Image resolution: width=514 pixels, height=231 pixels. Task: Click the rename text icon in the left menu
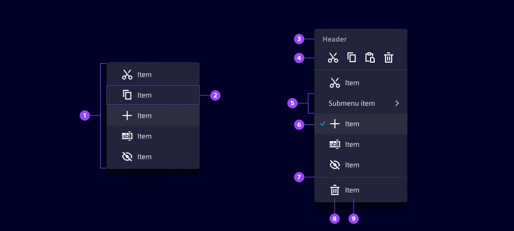tap(127, 136)
